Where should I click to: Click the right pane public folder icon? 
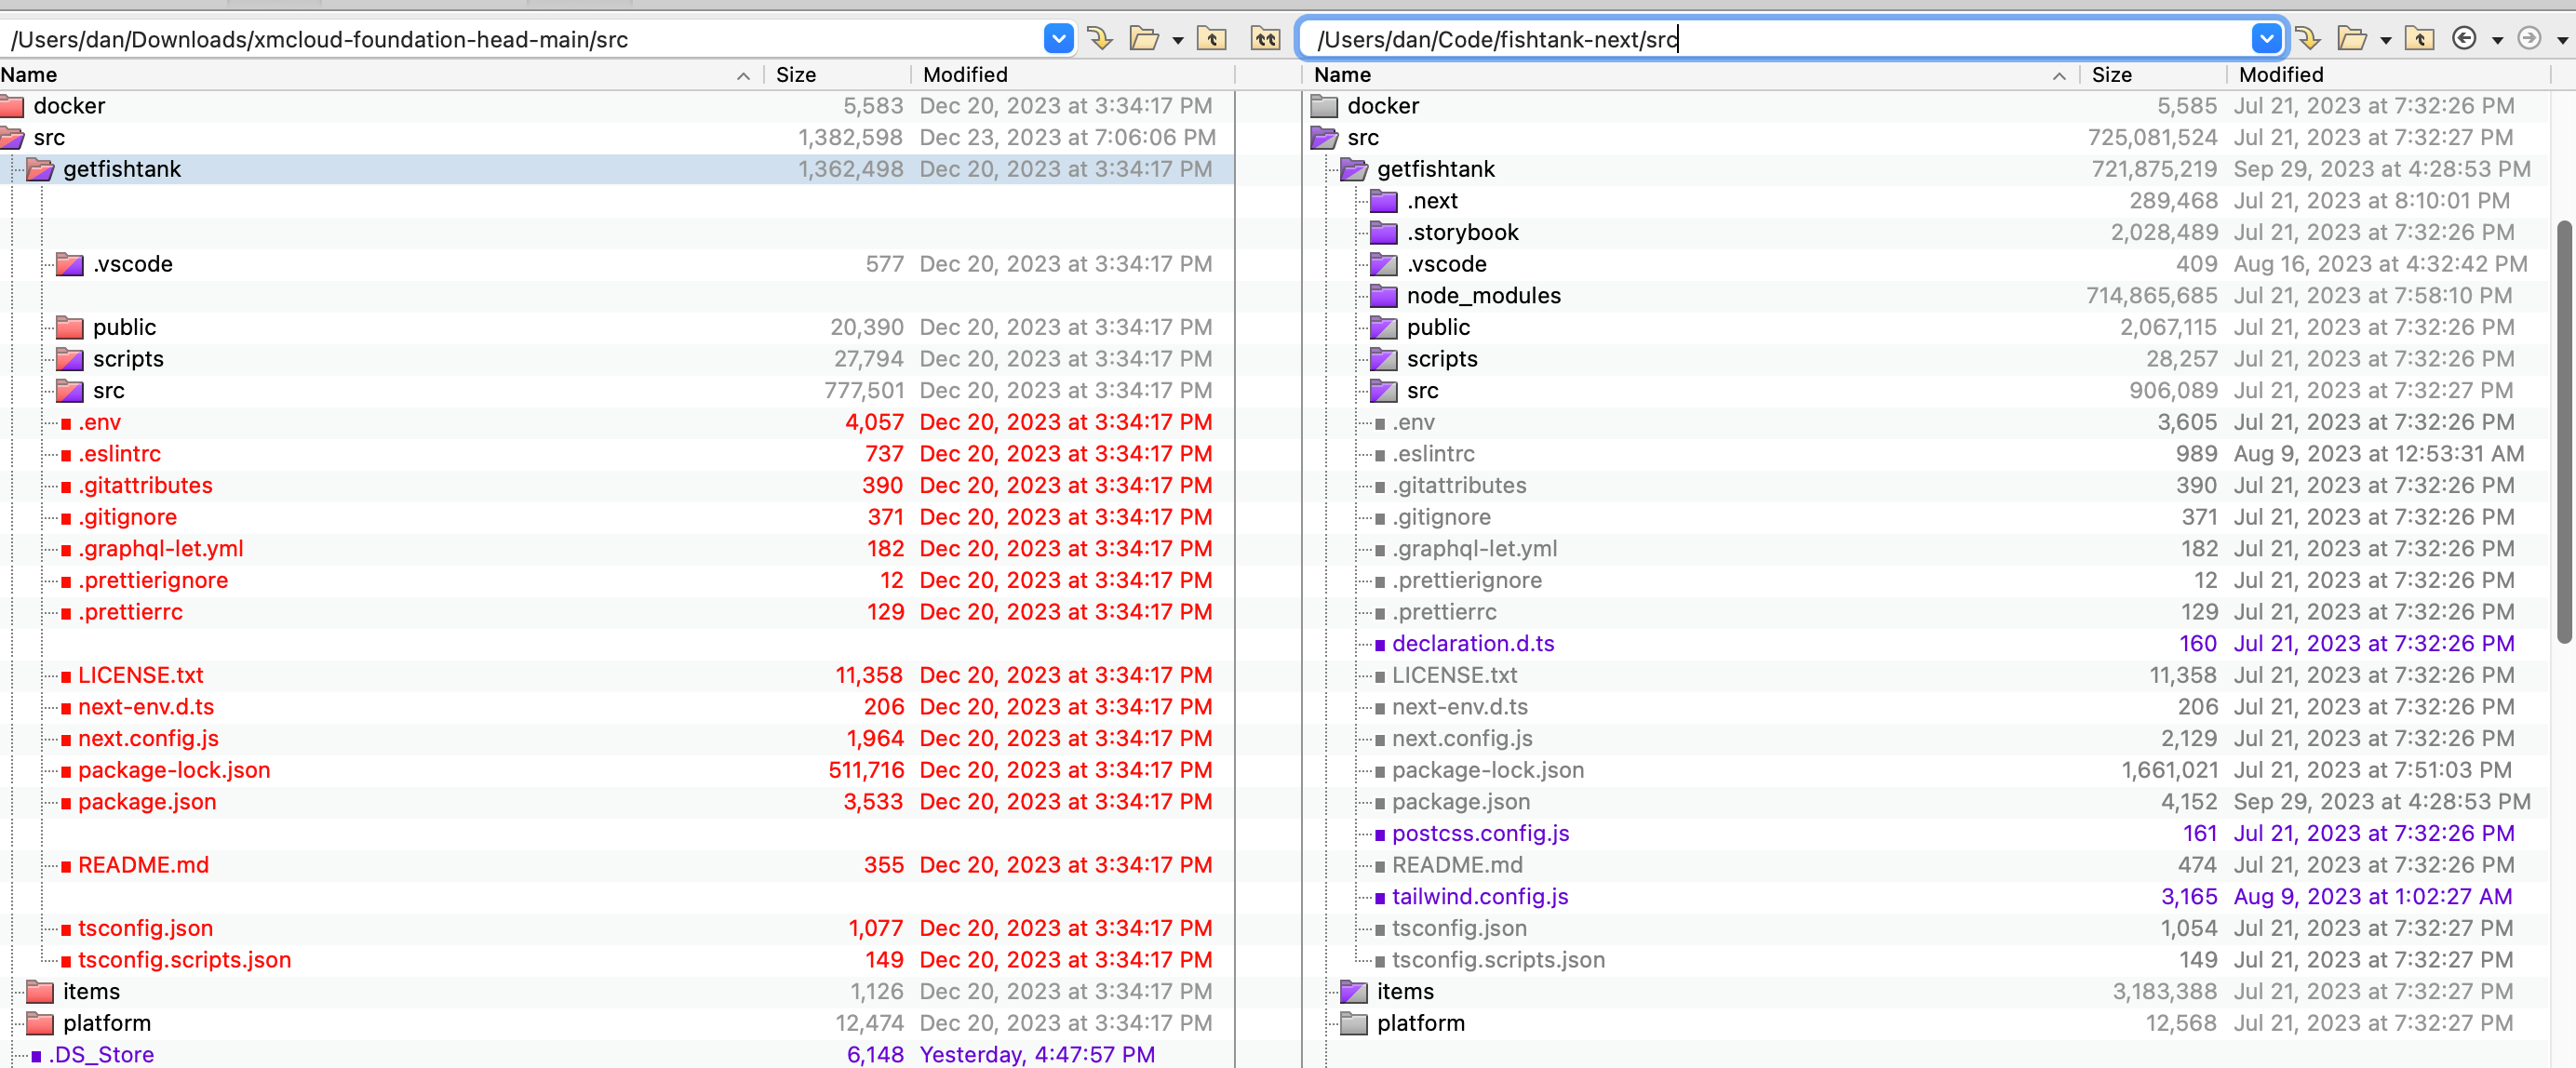pyautogui.click(x=1383, y=327)
